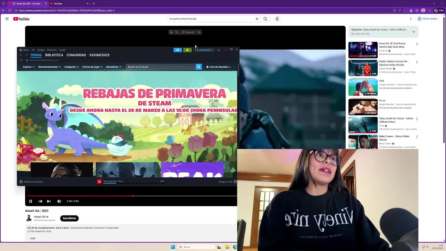Expand the Siguiente mix queue chevron
Viewport: 446px width, 251px height.
(414, 32)
